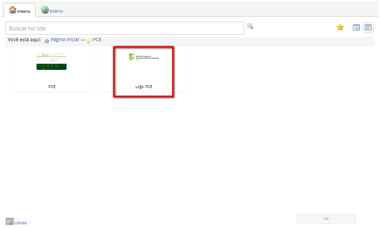
Task: Click the IFCE folder icon in breadcrumb
Action: point(89,41)
